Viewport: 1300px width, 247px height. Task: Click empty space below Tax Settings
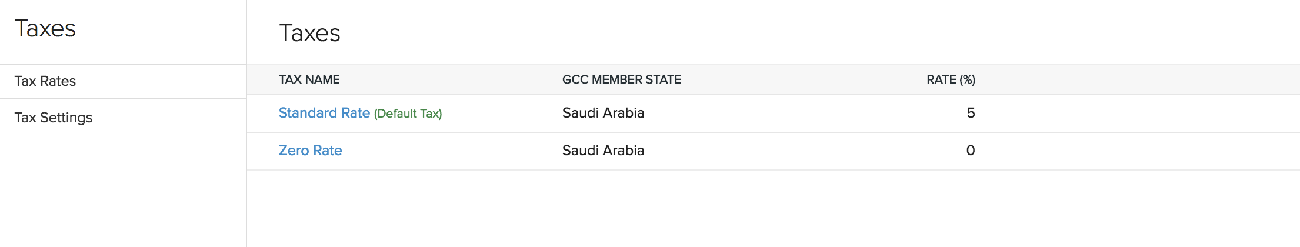(118, 188)
